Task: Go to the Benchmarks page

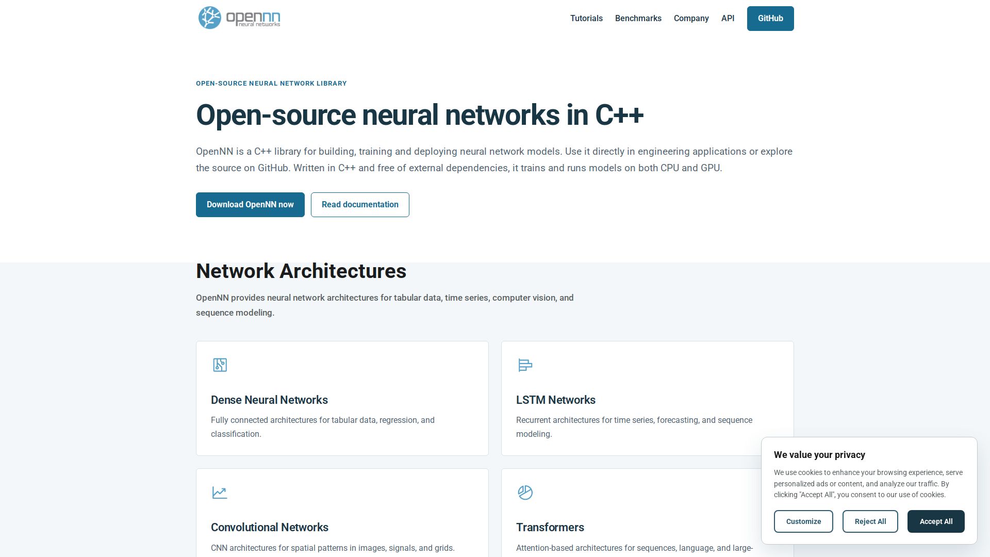Action: point(638,19)
